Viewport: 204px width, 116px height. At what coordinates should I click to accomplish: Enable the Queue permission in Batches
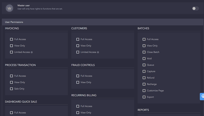coord(144,65)
